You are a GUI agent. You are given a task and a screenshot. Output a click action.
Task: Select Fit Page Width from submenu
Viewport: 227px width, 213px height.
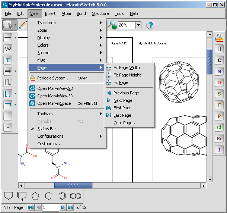pyautogui.click(x=127, y=68)
